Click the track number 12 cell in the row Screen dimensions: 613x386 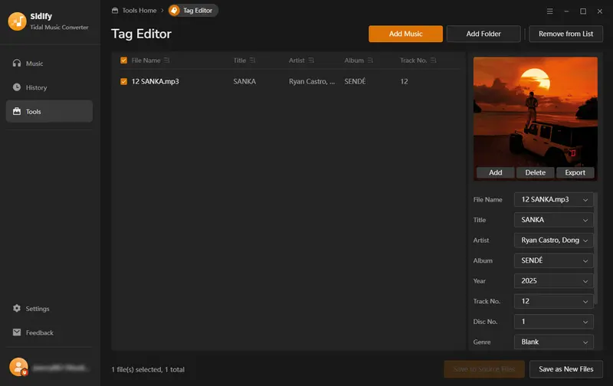point(404,81)
